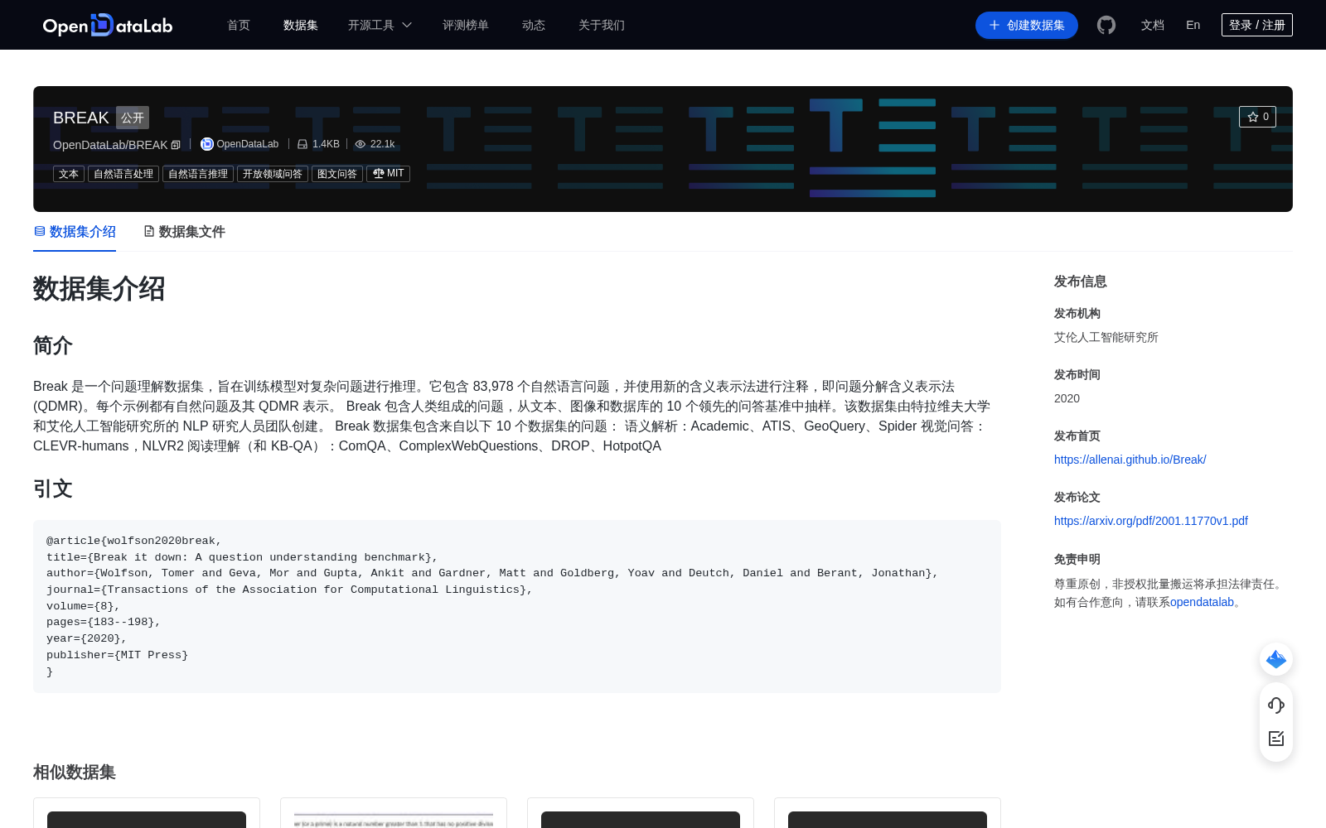Click the file size 1.4KB indicator
Viewport: 1326px width, 828px height.
pyautogui.click(x=318, y=144)
